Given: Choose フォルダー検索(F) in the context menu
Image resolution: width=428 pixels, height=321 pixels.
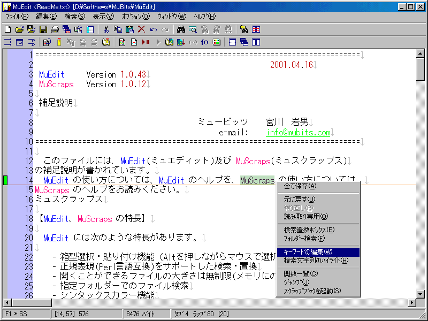Looking at the screenshot, I should (x=318, y=238).
